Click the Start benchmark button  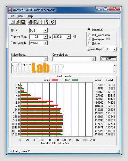109,59
